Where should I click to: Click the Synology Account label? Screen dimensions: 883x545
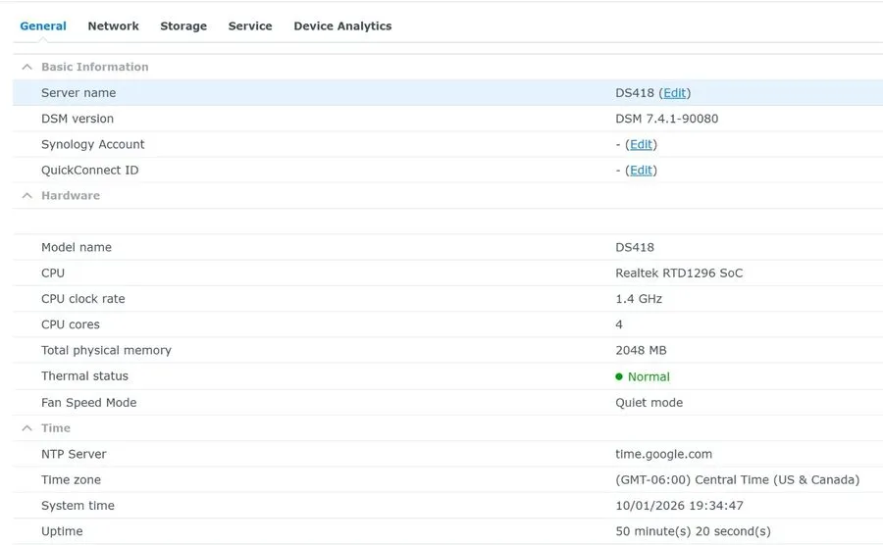(93, 144)
